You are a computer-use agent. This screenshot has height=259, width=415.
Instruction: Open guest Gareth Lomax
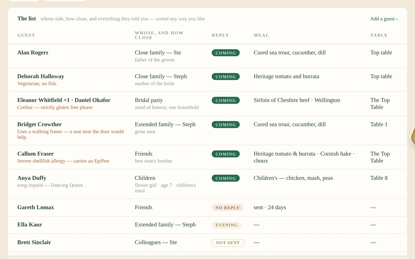pyautogui.click(x=36, y=207)
